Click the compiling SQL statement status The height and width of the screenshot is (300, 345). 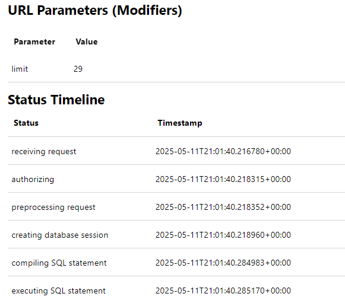(x=59, y=263)
